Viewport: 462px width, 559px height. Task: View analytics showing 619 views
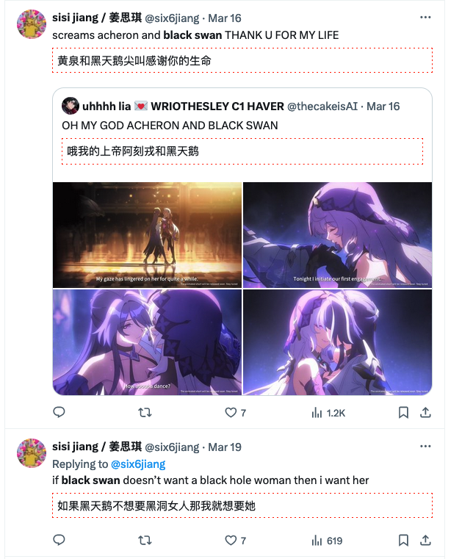[327, 541]
